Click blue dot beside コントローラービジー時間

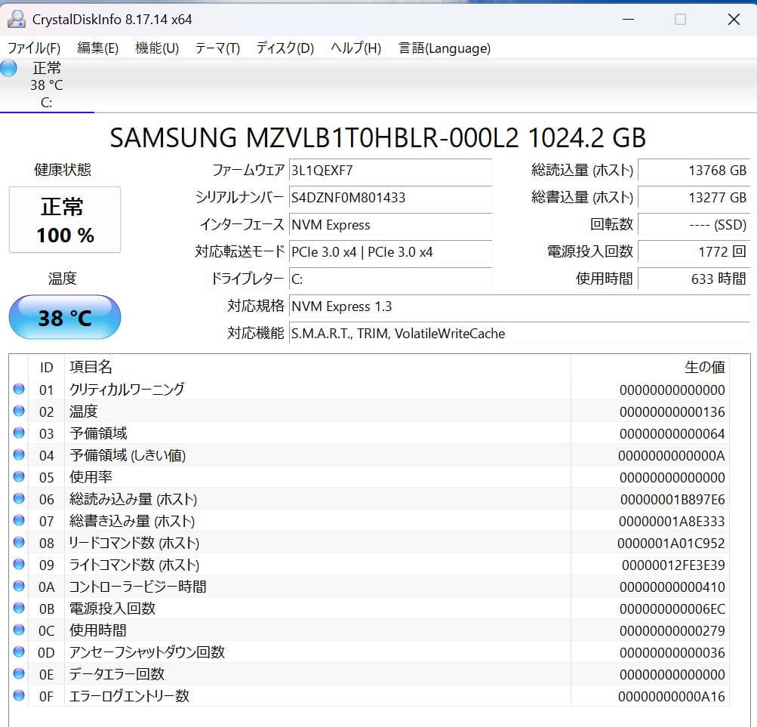20,587
